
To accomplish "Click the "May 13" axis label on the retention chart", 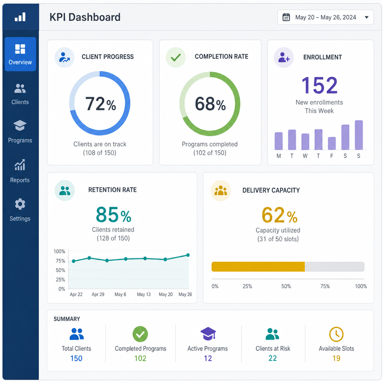I will pos(144,294).
